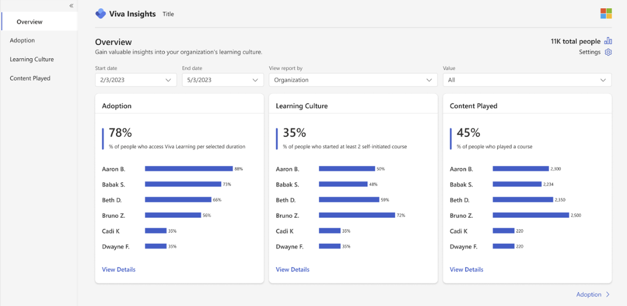Select Bruno Z. 72% bar in Learning Culture

(356, 215)
